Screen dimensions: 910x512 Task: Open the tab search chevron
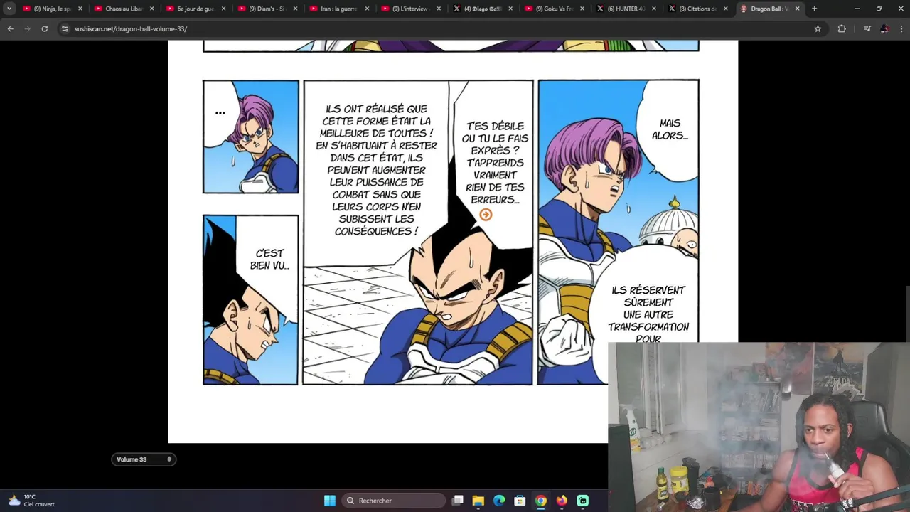[x=9, y=9]
